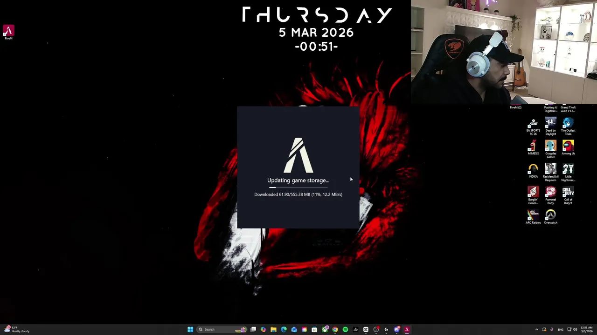Viewport: 597px width, 335px height.
Task: Select the ARC Raiders desktop icon
Action: [x=533, y=217]
